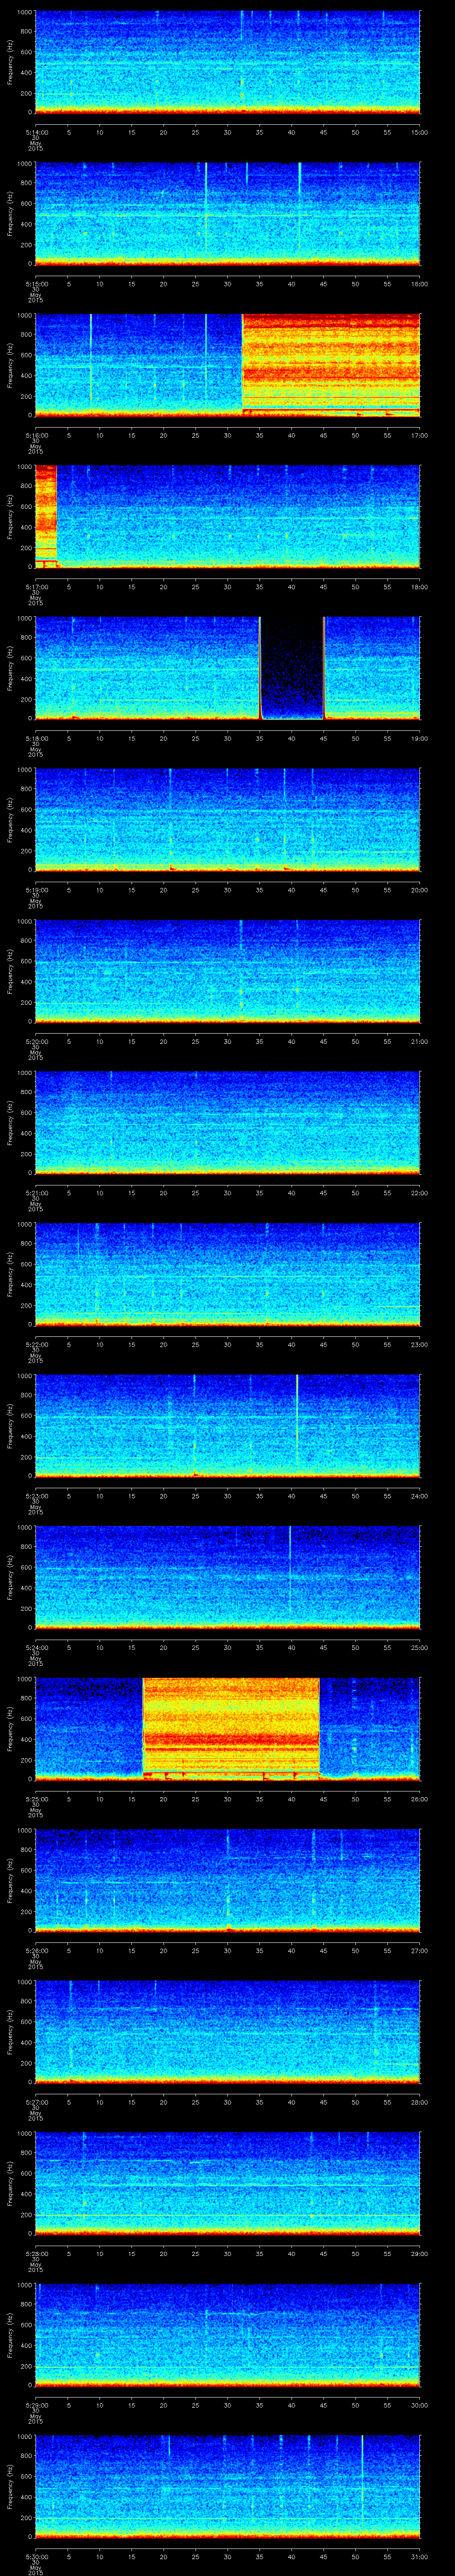This screenshot has height=2576, width=455.
Task: Click the 5:24:00 start time label
Action: coord(36,1647)
